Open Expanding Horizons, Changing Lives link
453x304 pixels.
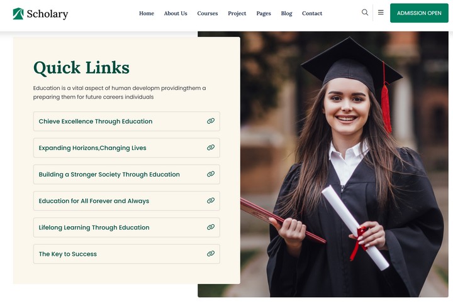click(126, 148)
